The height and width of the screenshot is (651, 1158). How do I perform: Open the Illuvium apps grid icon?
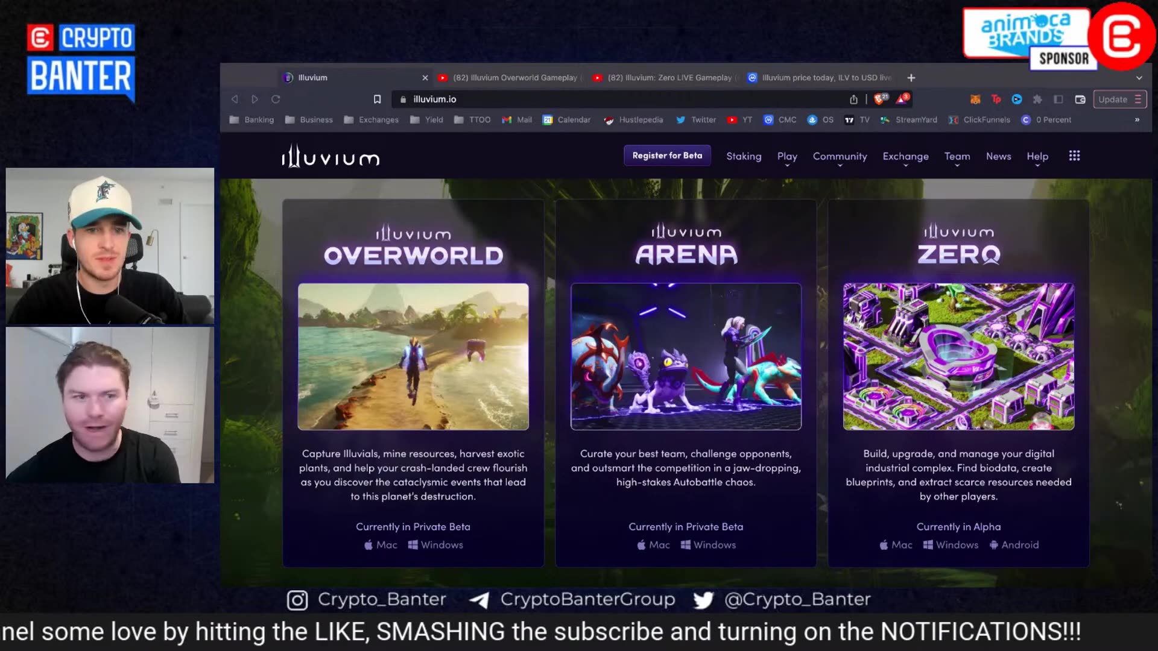point(1074,156)
